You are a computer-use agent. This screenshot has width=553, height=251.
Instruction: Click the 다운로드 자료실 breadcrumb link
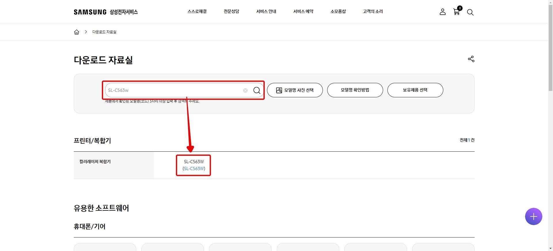click(x=104, y=32)
